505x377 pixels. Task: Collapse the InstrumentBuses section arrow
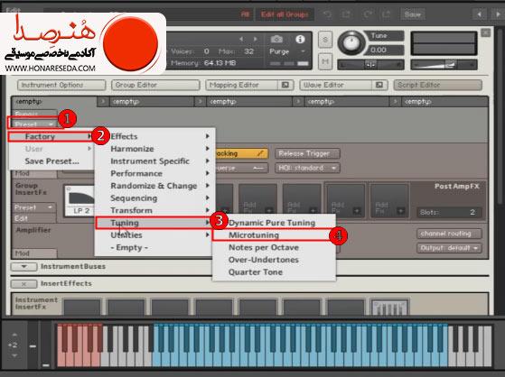tap(23, 267)
